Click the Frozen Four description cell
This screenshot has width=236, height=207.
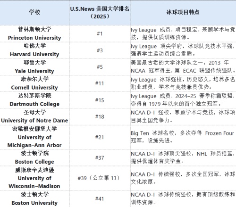183,137
